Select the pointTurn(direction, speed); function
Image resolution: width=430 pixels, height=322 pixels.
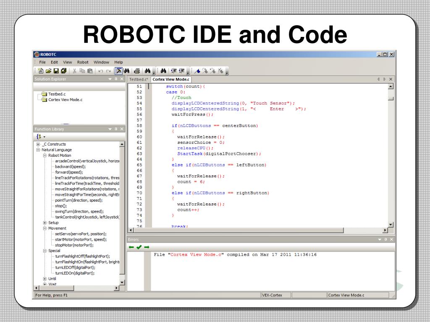pos(79,200)
